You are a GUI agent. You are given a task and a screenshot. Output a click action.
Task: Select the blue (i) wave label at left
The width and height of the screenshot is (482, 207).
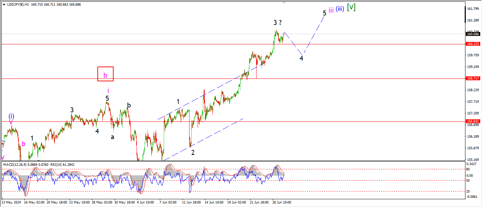tap(11, 116)
